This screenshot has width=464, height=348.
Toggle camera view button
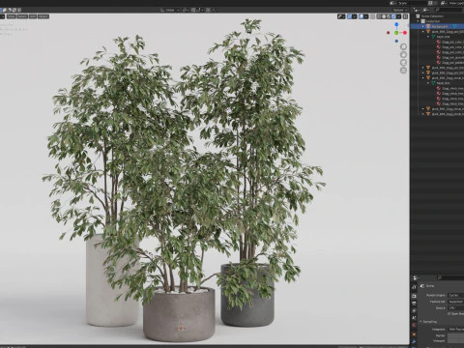coord(403,63)
